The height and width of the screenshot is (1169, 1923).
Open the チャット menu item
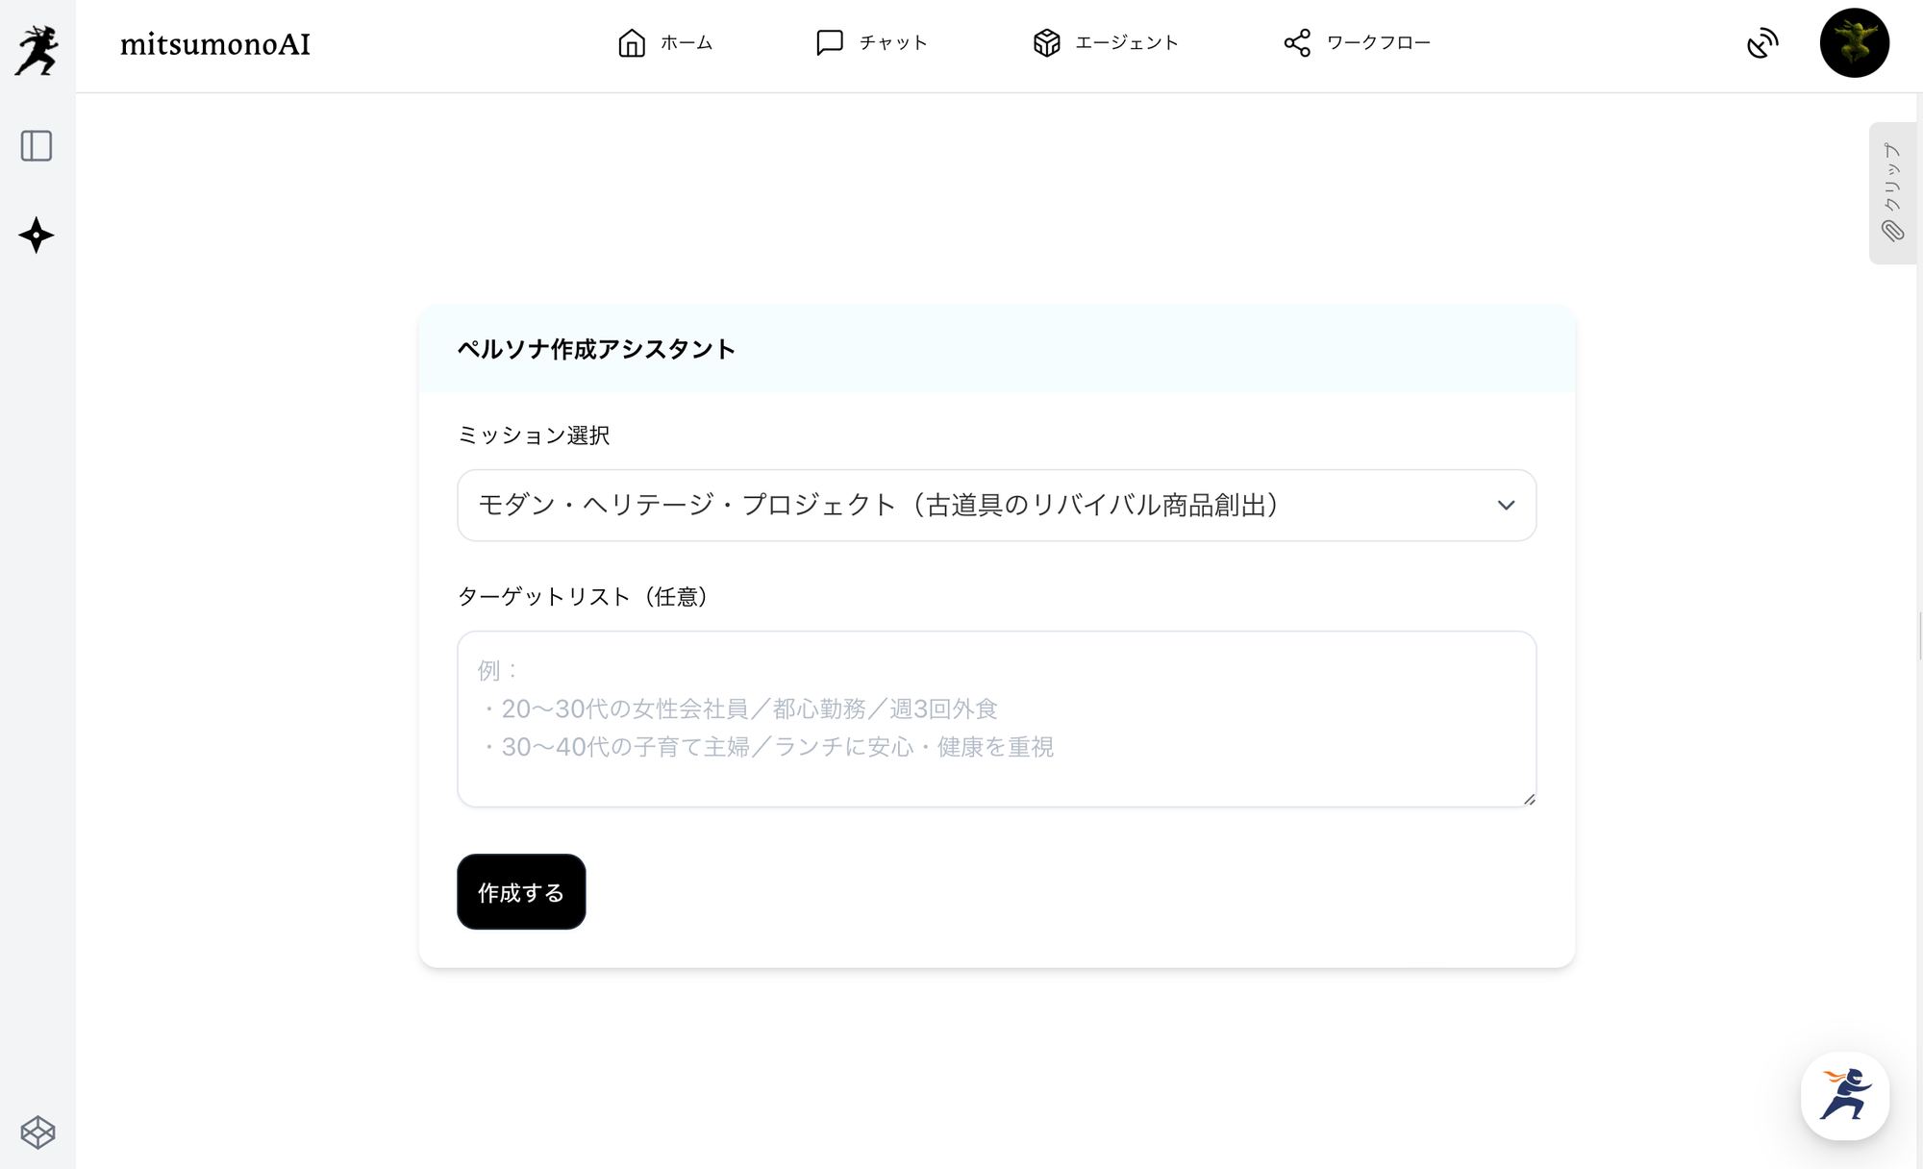click(893, 43)
